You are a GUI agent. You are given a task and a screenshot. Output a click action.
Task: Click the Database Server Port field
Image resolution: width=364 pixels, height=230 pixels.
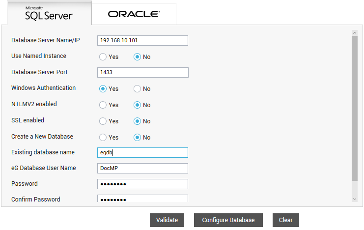[x=143, y=72]
